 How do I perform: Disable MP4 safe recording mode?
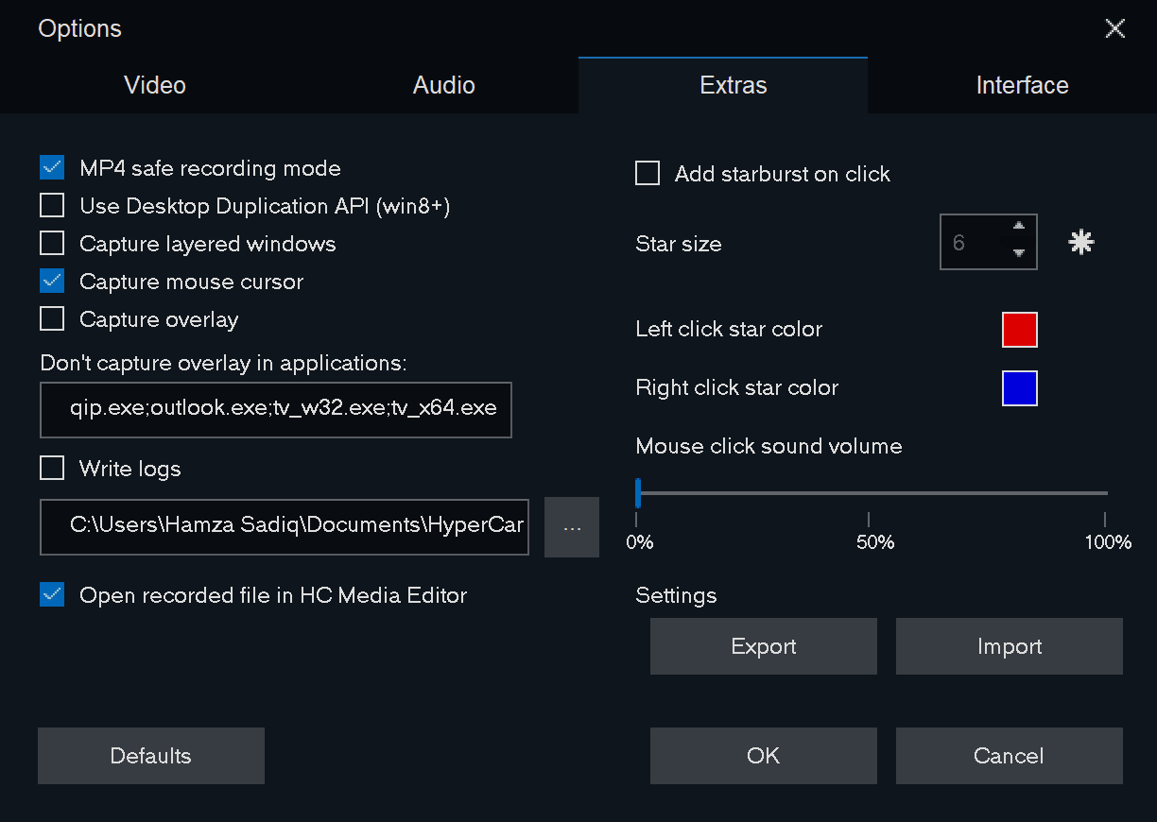tap(52, 168)
